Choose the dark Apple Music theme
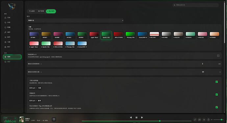227x123 pixels. click(94, 35)
